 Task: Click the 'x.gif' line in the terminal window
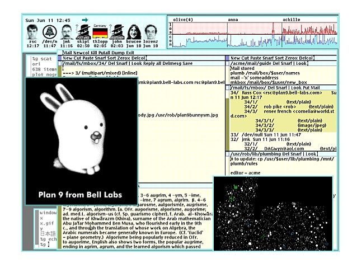[47, 223]
